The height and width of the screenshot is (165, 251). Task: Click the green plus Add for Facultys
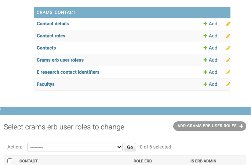tap(210, 84)
